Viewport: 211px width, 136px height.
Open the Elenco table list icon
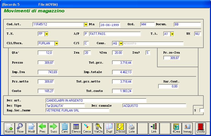76,128
